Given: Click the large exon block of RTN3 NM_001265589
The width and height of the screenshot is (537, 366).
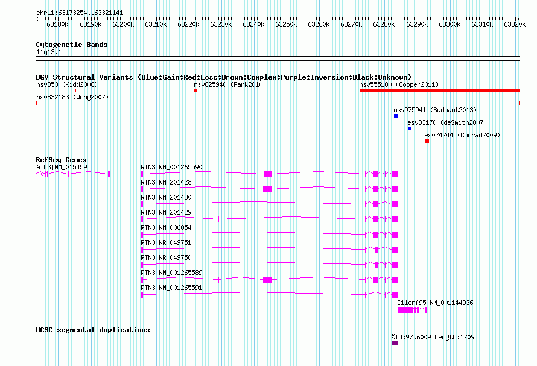Looking at the screenshot, I should [x=267, y=280].
